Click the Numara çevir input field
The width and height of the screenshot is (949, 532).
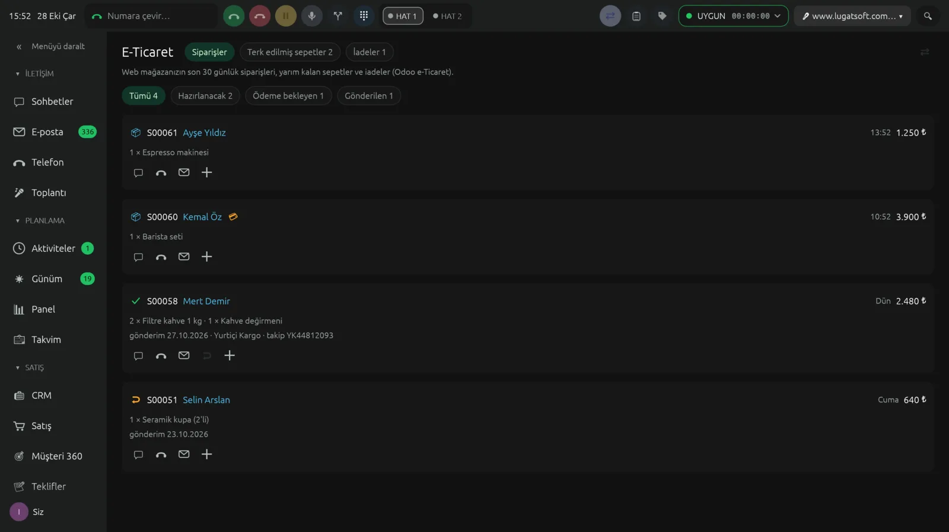click(151, 16)
